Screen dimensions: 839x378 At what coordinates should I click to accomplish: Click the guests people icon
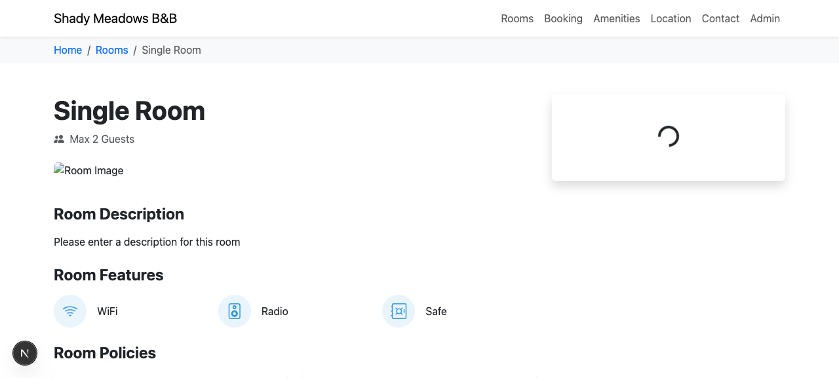point(59,139)
